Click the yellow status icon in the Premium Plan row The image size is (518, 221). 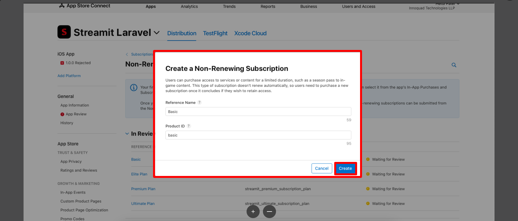tap(368, 189)
